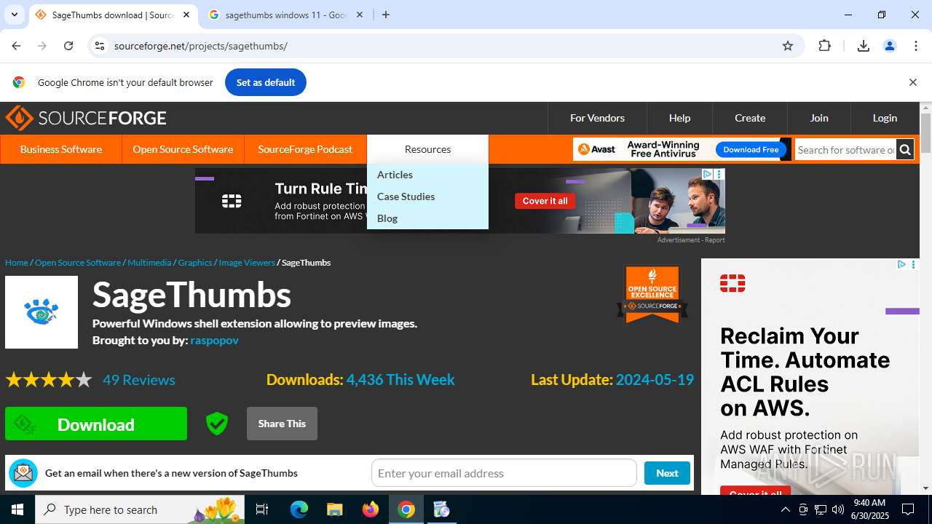Open new tab with plus button

pos(386,15)
